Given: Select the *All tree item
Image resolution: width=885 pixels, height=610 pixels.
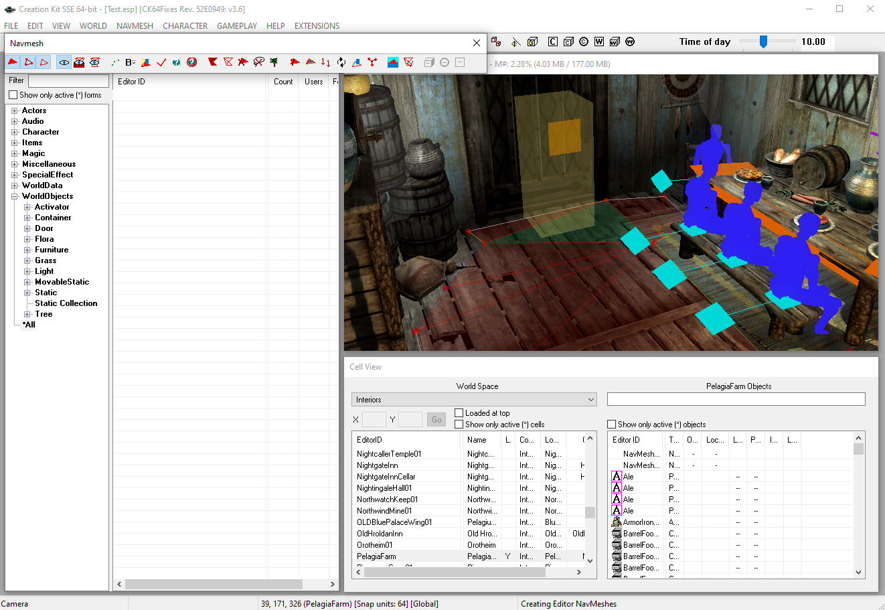Looking at the screenshot, I should point(29,325).
